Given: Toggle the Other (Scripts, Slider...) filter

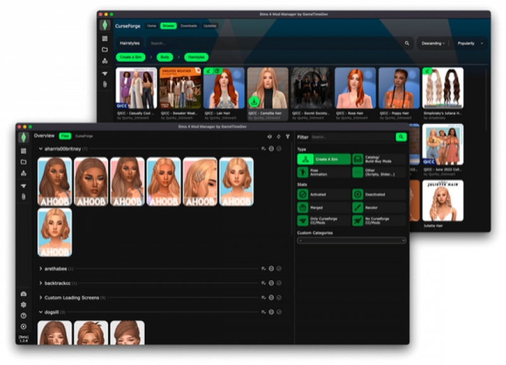Looking at the screenshot, I should click(x=379, y=172).
